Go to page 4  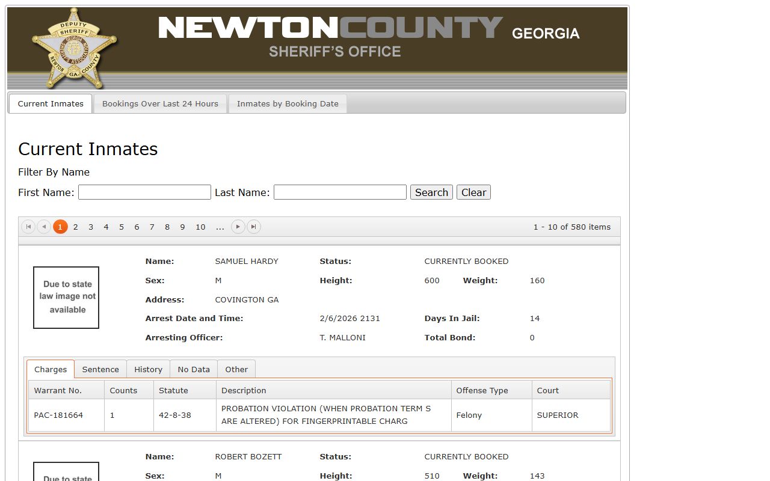[x=106, y=227]
